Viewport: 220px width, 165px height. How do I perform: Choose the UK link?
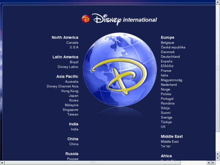pos(163,127)
